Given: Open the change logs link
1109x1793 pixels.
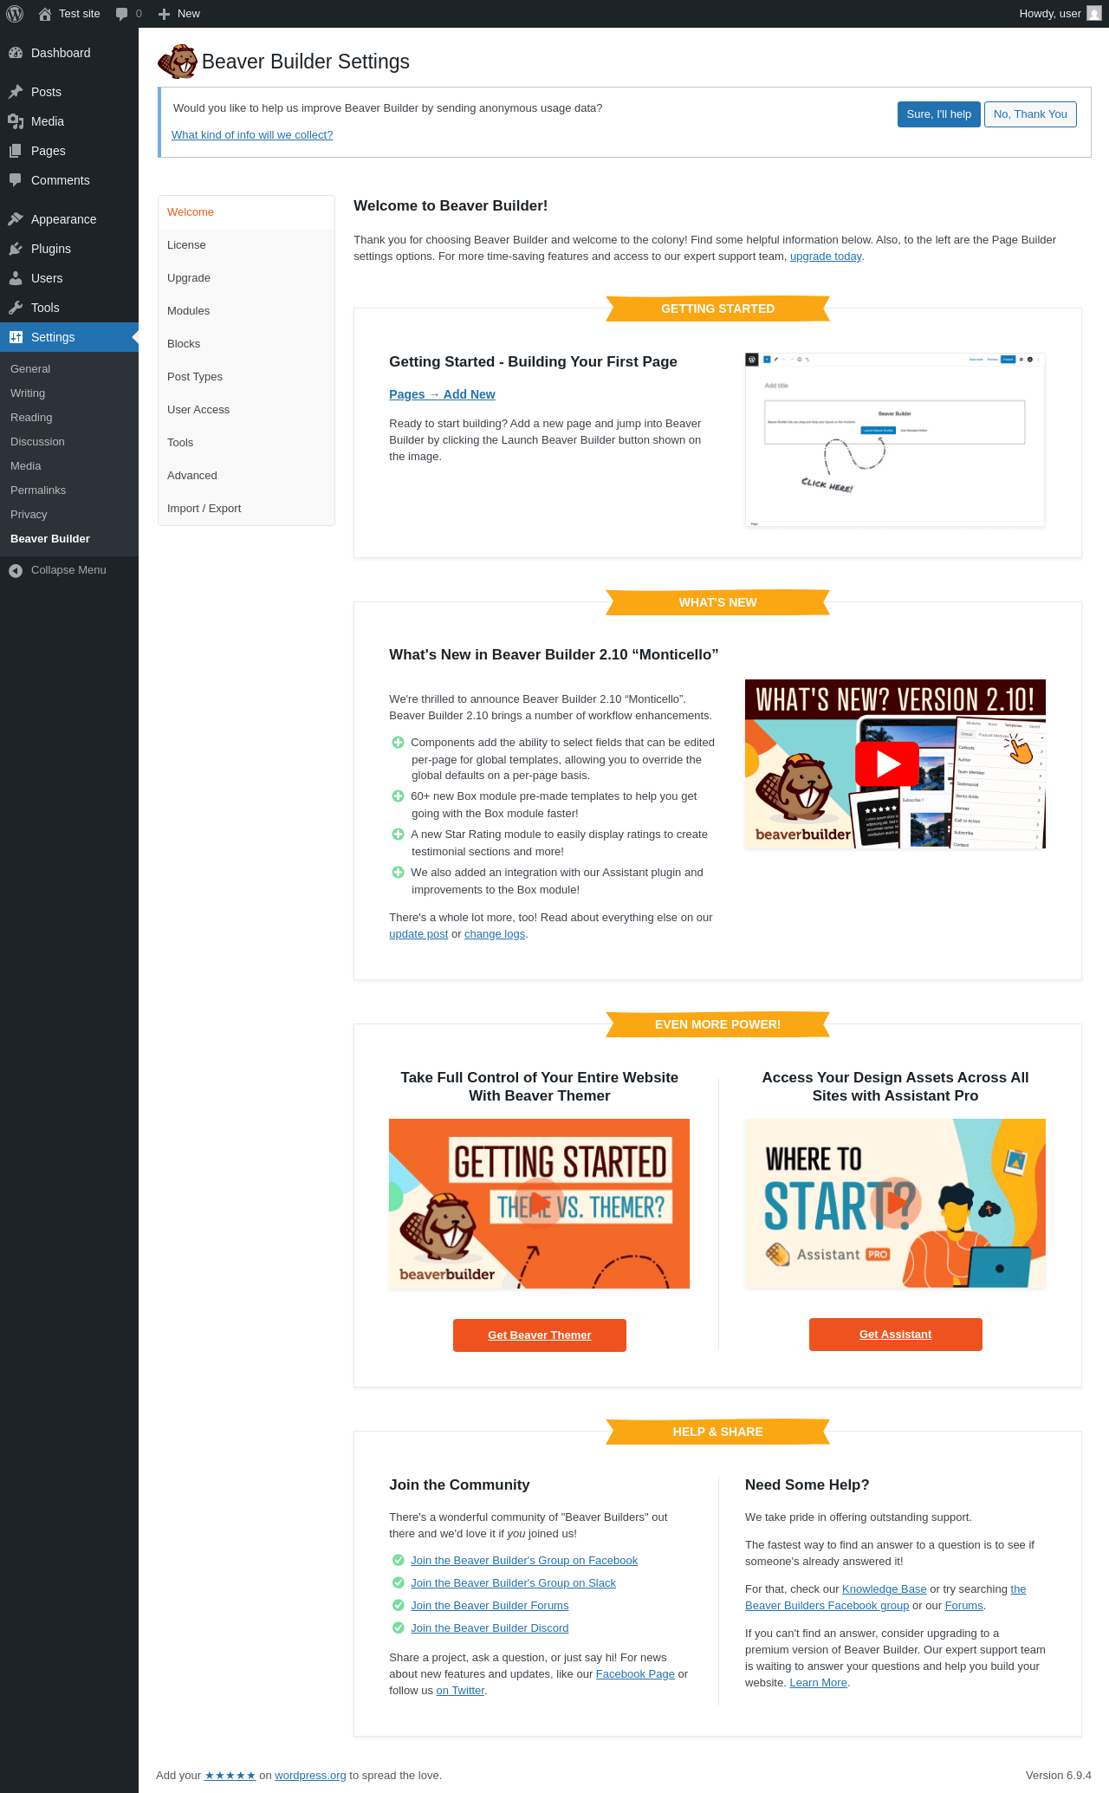Looking at the screenshot, I should (x=495, y=934).
